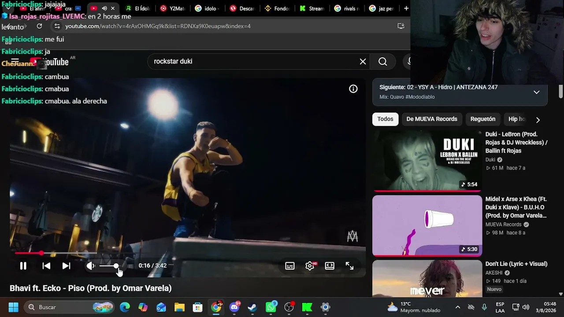Viewport: 564px width, 317px height.
Task: Open the video settings gear
Action: point(310,266)
